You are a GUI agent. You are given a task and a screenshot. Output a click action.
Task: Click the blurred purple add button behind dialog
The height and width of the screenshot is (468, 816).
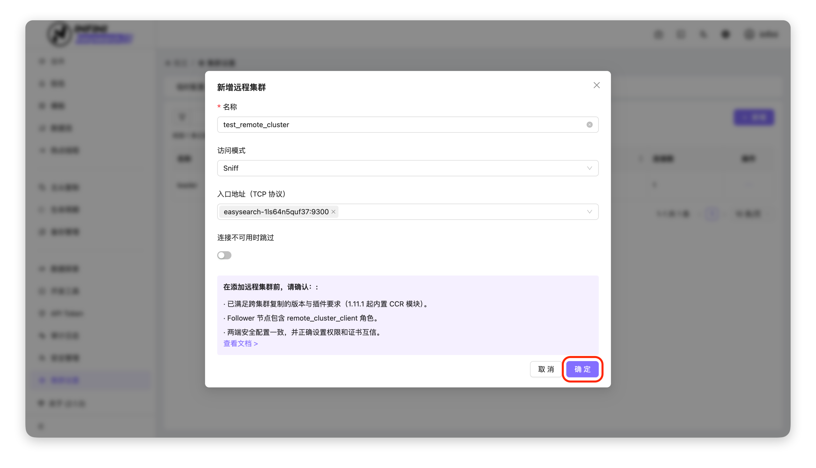(x=754, y=117)
